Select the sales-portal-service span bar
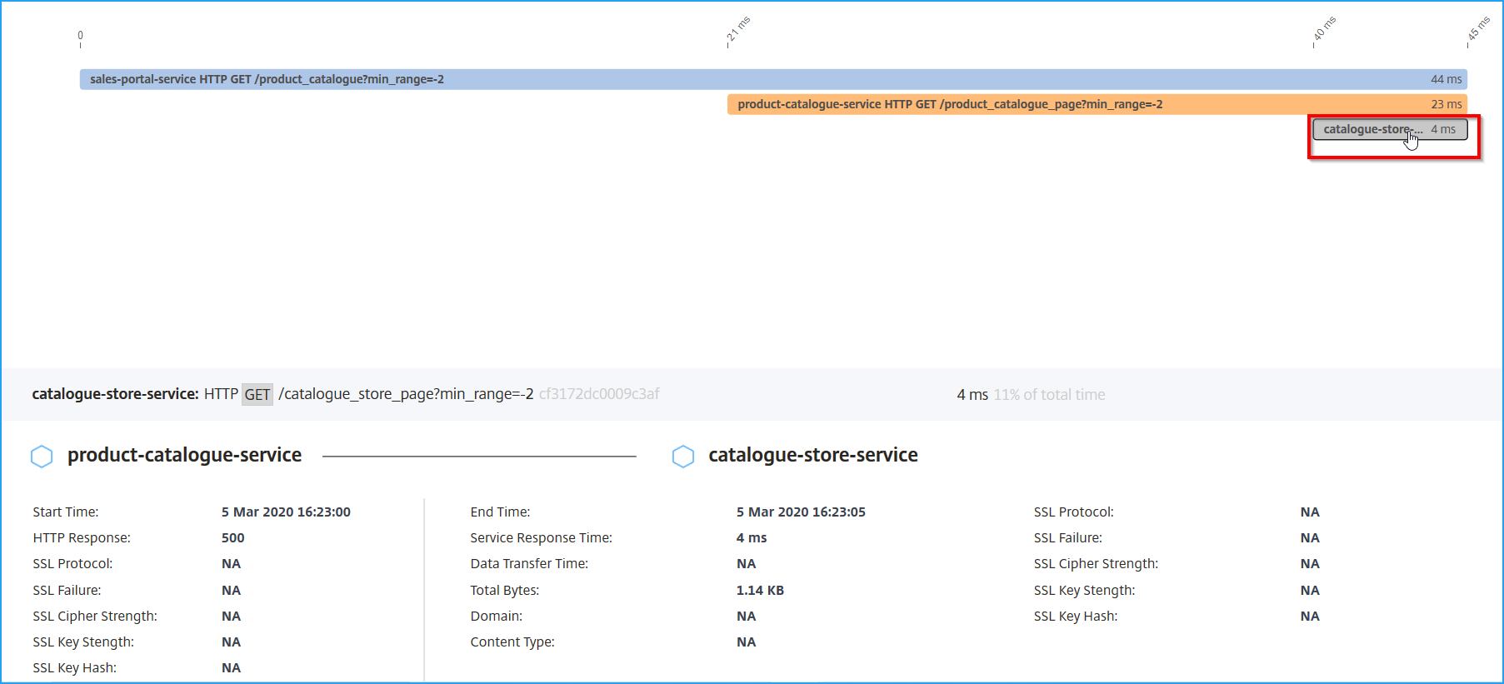This screenshot has width=1504, height=684. point(773,79)
